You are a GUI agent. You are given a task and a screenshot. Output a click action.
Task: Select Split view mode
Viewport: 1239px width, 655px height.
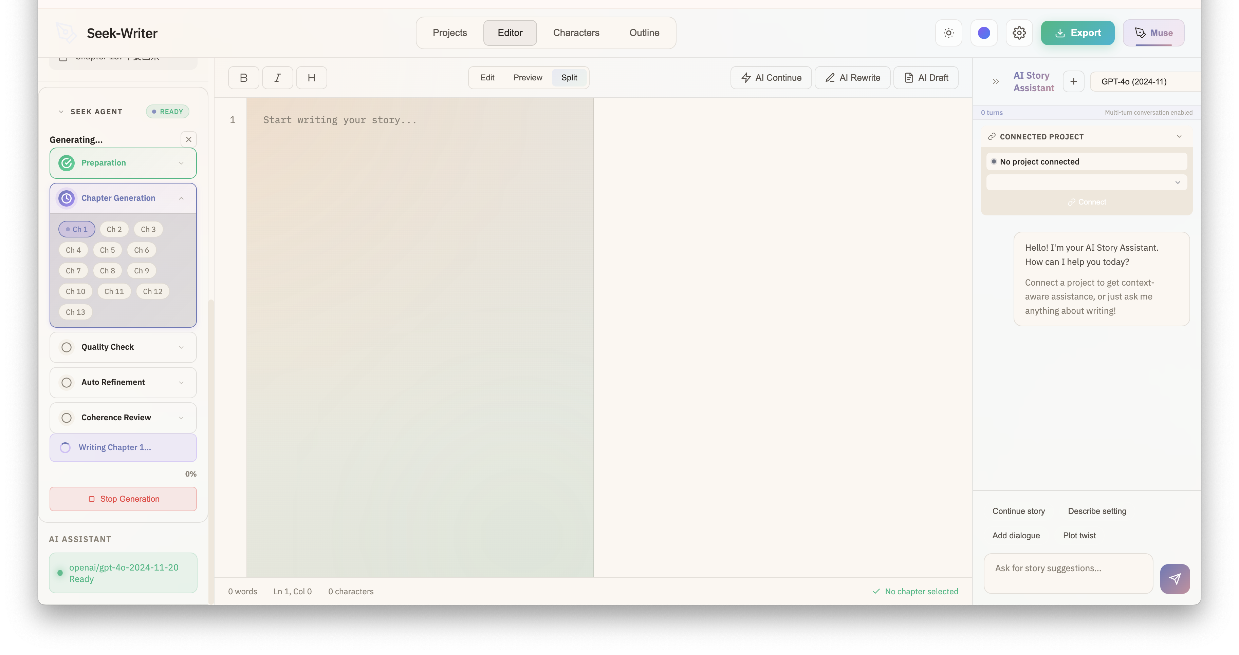[x=569, y=77]
